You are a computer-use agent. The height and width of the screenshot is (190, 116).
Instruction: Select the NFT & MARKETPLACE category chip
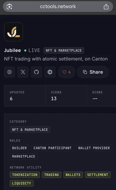(30, 130)
